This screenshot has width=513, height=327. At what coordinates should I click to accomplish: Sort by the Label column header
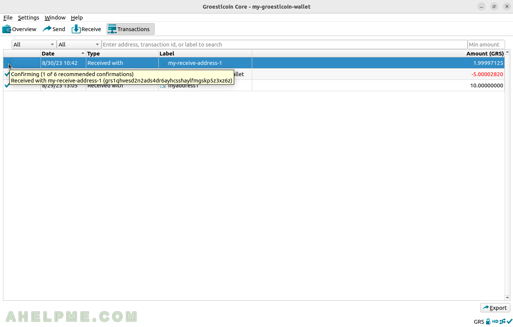click(205, 54)
